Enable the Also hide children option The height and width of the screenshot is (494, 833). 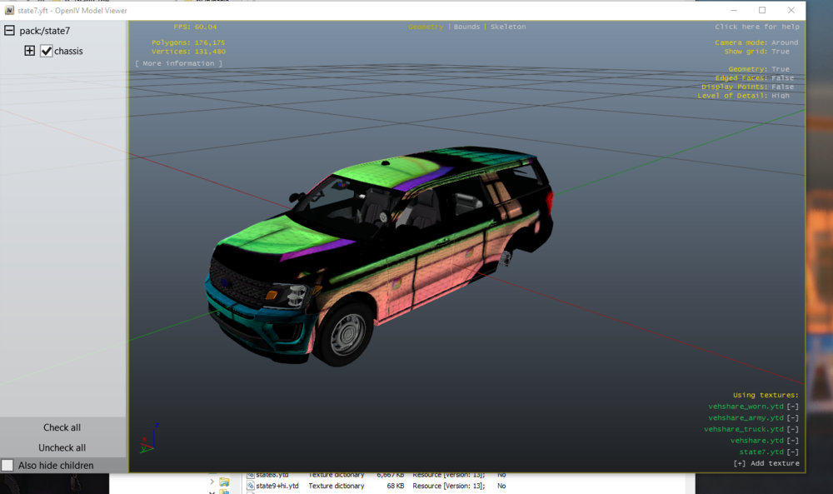click(7, 466)
